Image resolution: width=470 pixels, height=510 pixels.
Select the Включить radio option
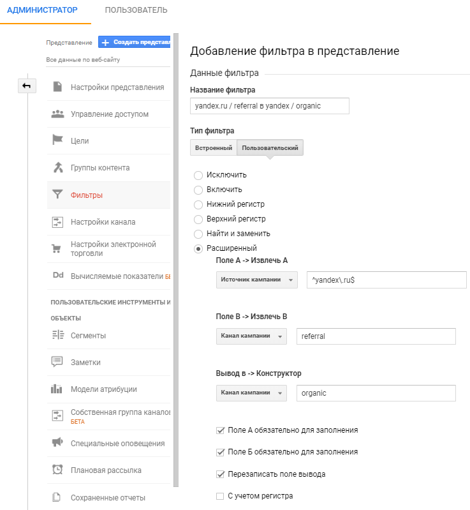click(x=198, y=190)
